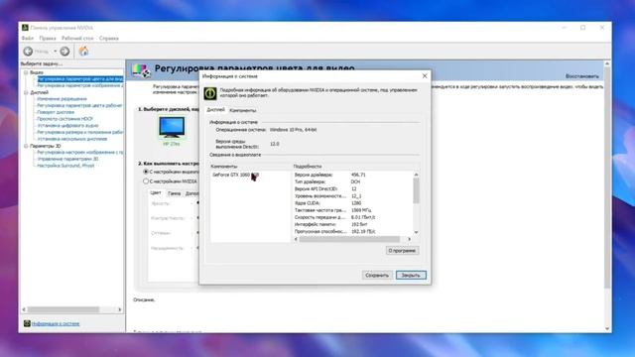
Task: Click the Ядра CUDA details row
Action: 352,203
